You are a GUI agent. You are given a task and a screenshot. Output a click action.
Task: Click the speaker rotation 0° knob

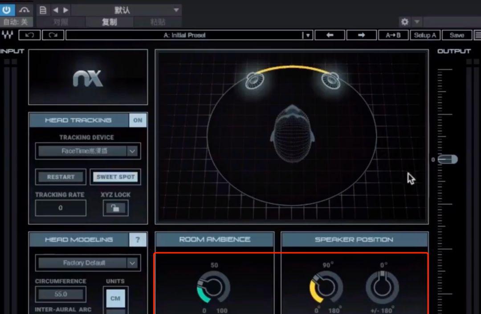click(382, 287)
